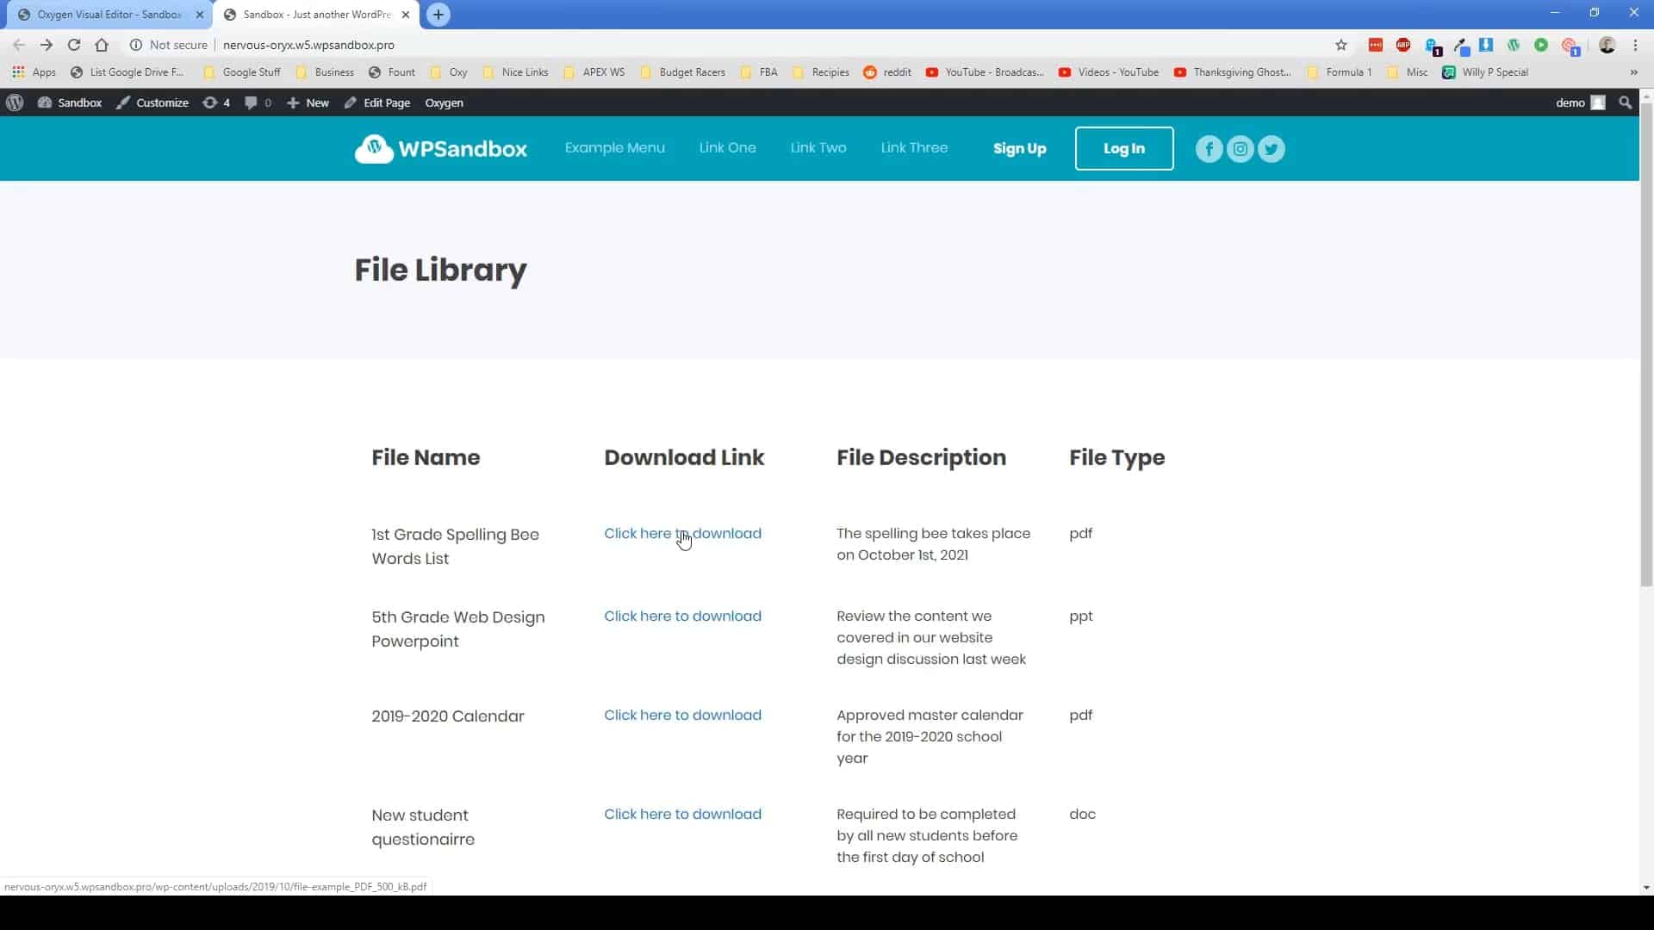Click the WPSandbox logo
Screen dimensions: 1654x930
pyautogui.click(x=440, y=149)
